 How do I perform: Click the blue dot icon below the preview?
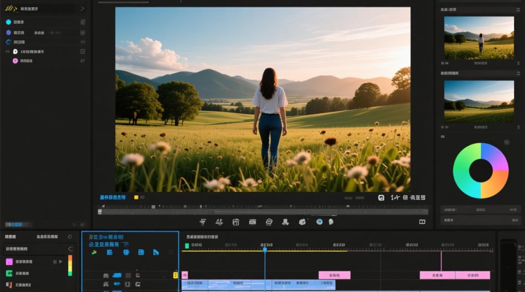point(320,222)
